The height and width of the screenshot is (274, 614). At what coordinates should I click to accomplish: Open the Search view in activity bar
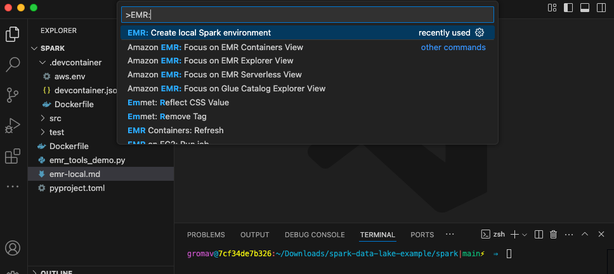[13, 64]
